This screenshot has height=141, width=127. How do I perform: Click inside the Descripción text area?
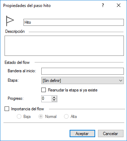click(x=64, y=46)
